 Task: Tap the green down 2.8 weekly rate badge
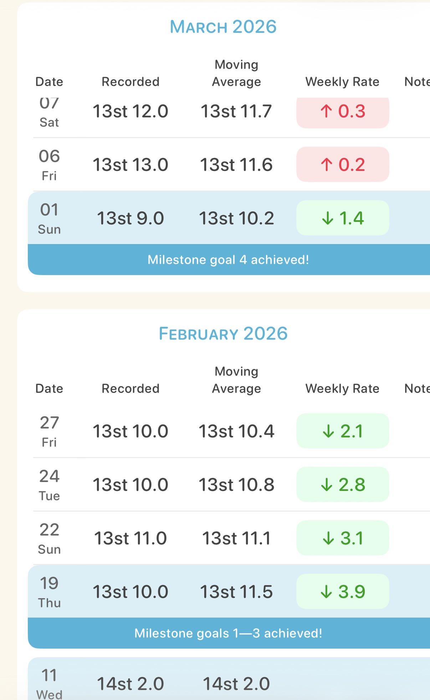pos(342,485)
